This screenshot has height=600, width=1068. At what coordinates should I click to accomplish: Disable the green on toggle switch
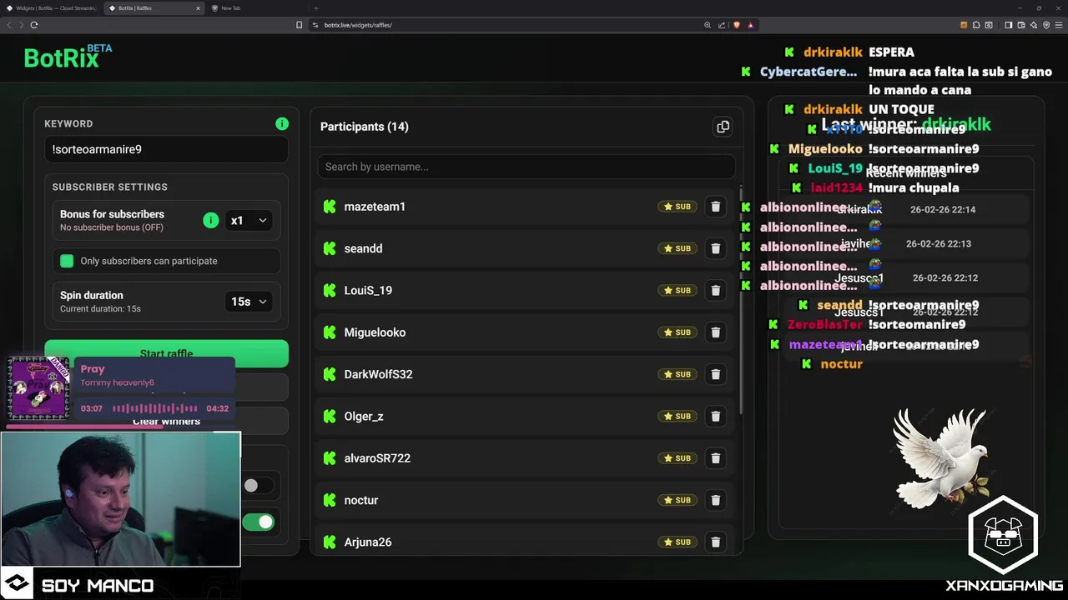(258, 522)
